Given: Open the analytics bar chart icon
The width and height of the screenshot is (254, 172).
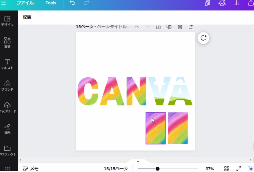Looking at the screenshot, I should tap(236, 3).
